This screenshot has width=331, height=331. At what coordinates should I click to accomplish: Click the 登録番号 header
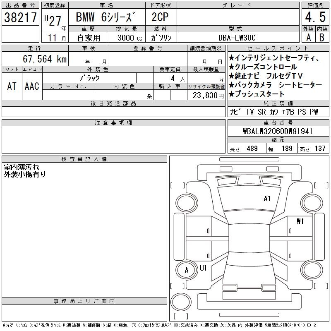(148, 48)
